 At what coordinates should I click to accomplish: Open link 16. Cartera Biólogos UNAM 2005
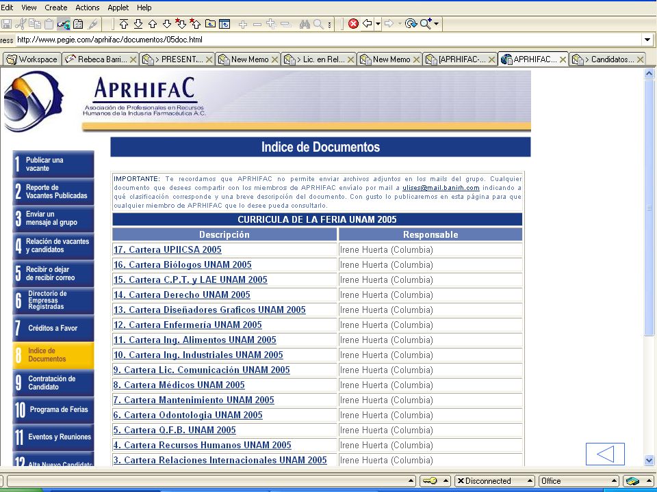pos(182,265)
